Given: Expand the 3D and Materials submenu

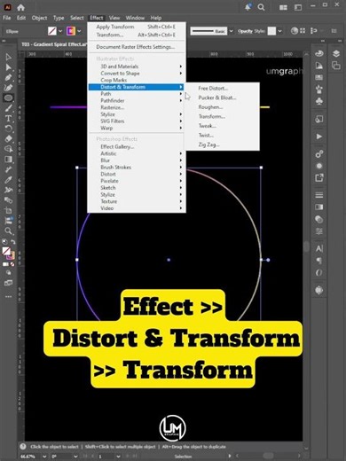Looking at the screenshot, I should 136,66.
